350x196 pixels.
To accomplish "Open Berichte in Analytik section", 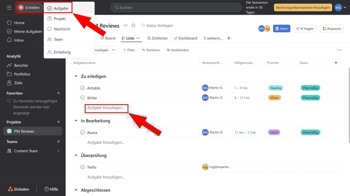I will (x=21, y=65).
